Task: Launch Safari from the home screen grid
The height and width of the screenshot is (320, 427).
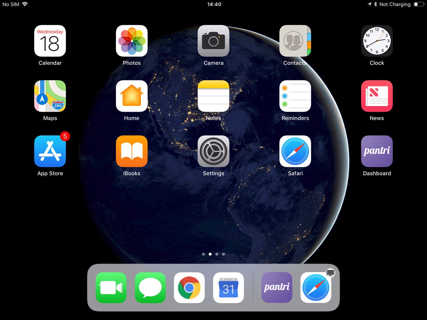Action: [x=295, y=151]
